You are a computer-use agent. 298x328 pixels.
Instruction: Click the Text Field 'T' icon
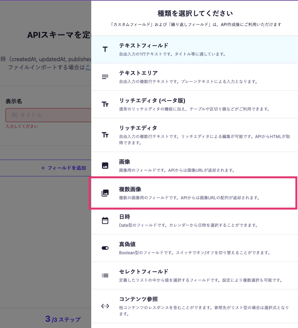105,49
